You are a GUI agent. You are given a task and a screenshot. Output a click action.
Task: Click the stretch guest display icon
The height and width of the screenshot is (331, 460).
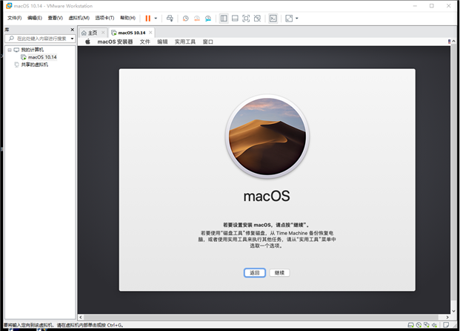(289, 19)
